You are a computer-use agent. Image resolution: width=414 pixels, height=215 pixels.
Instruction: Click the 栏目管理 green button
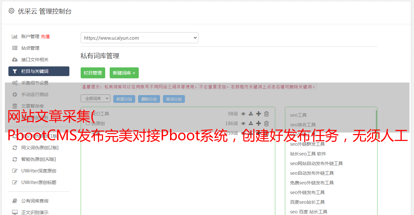point(93,73)
